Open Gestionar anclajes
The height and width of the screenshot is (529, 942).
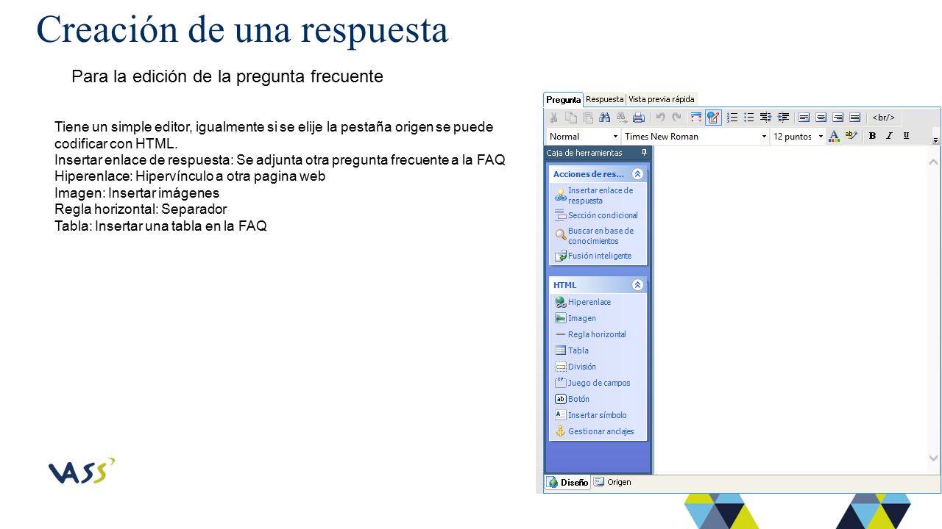pos(594,431)
